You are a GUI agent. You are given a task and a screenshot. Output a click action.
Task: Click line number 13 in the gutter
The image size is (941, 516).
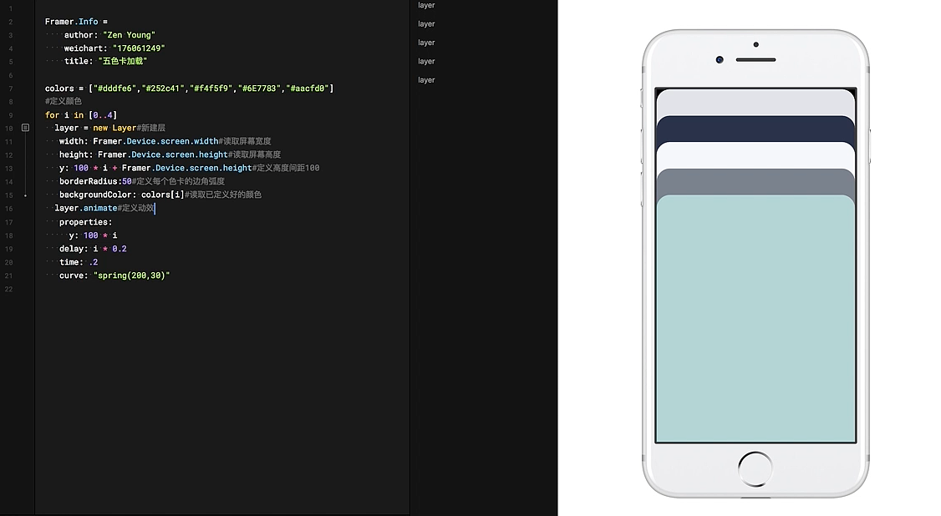tap(8, 169)
